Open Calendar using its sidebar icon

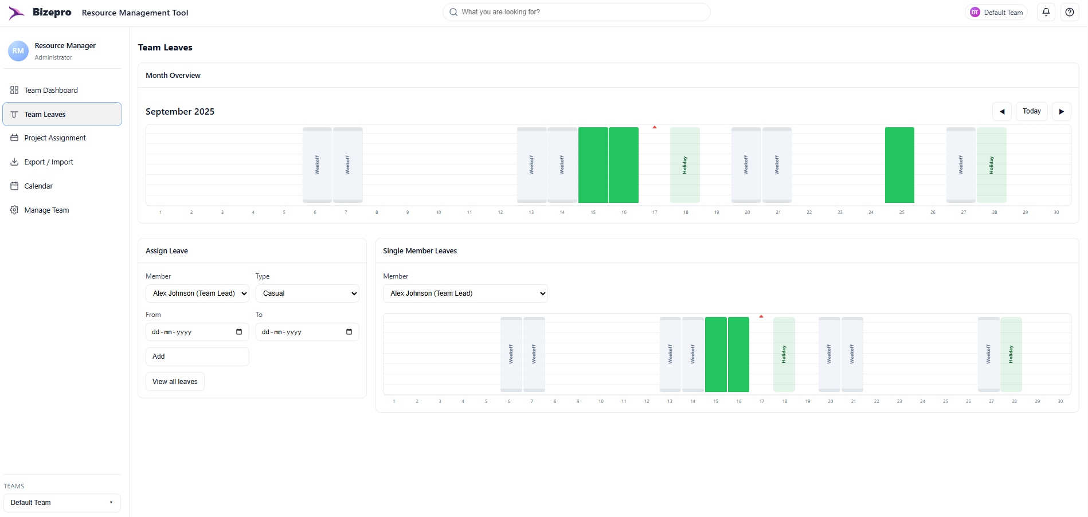tap(14, 186)
